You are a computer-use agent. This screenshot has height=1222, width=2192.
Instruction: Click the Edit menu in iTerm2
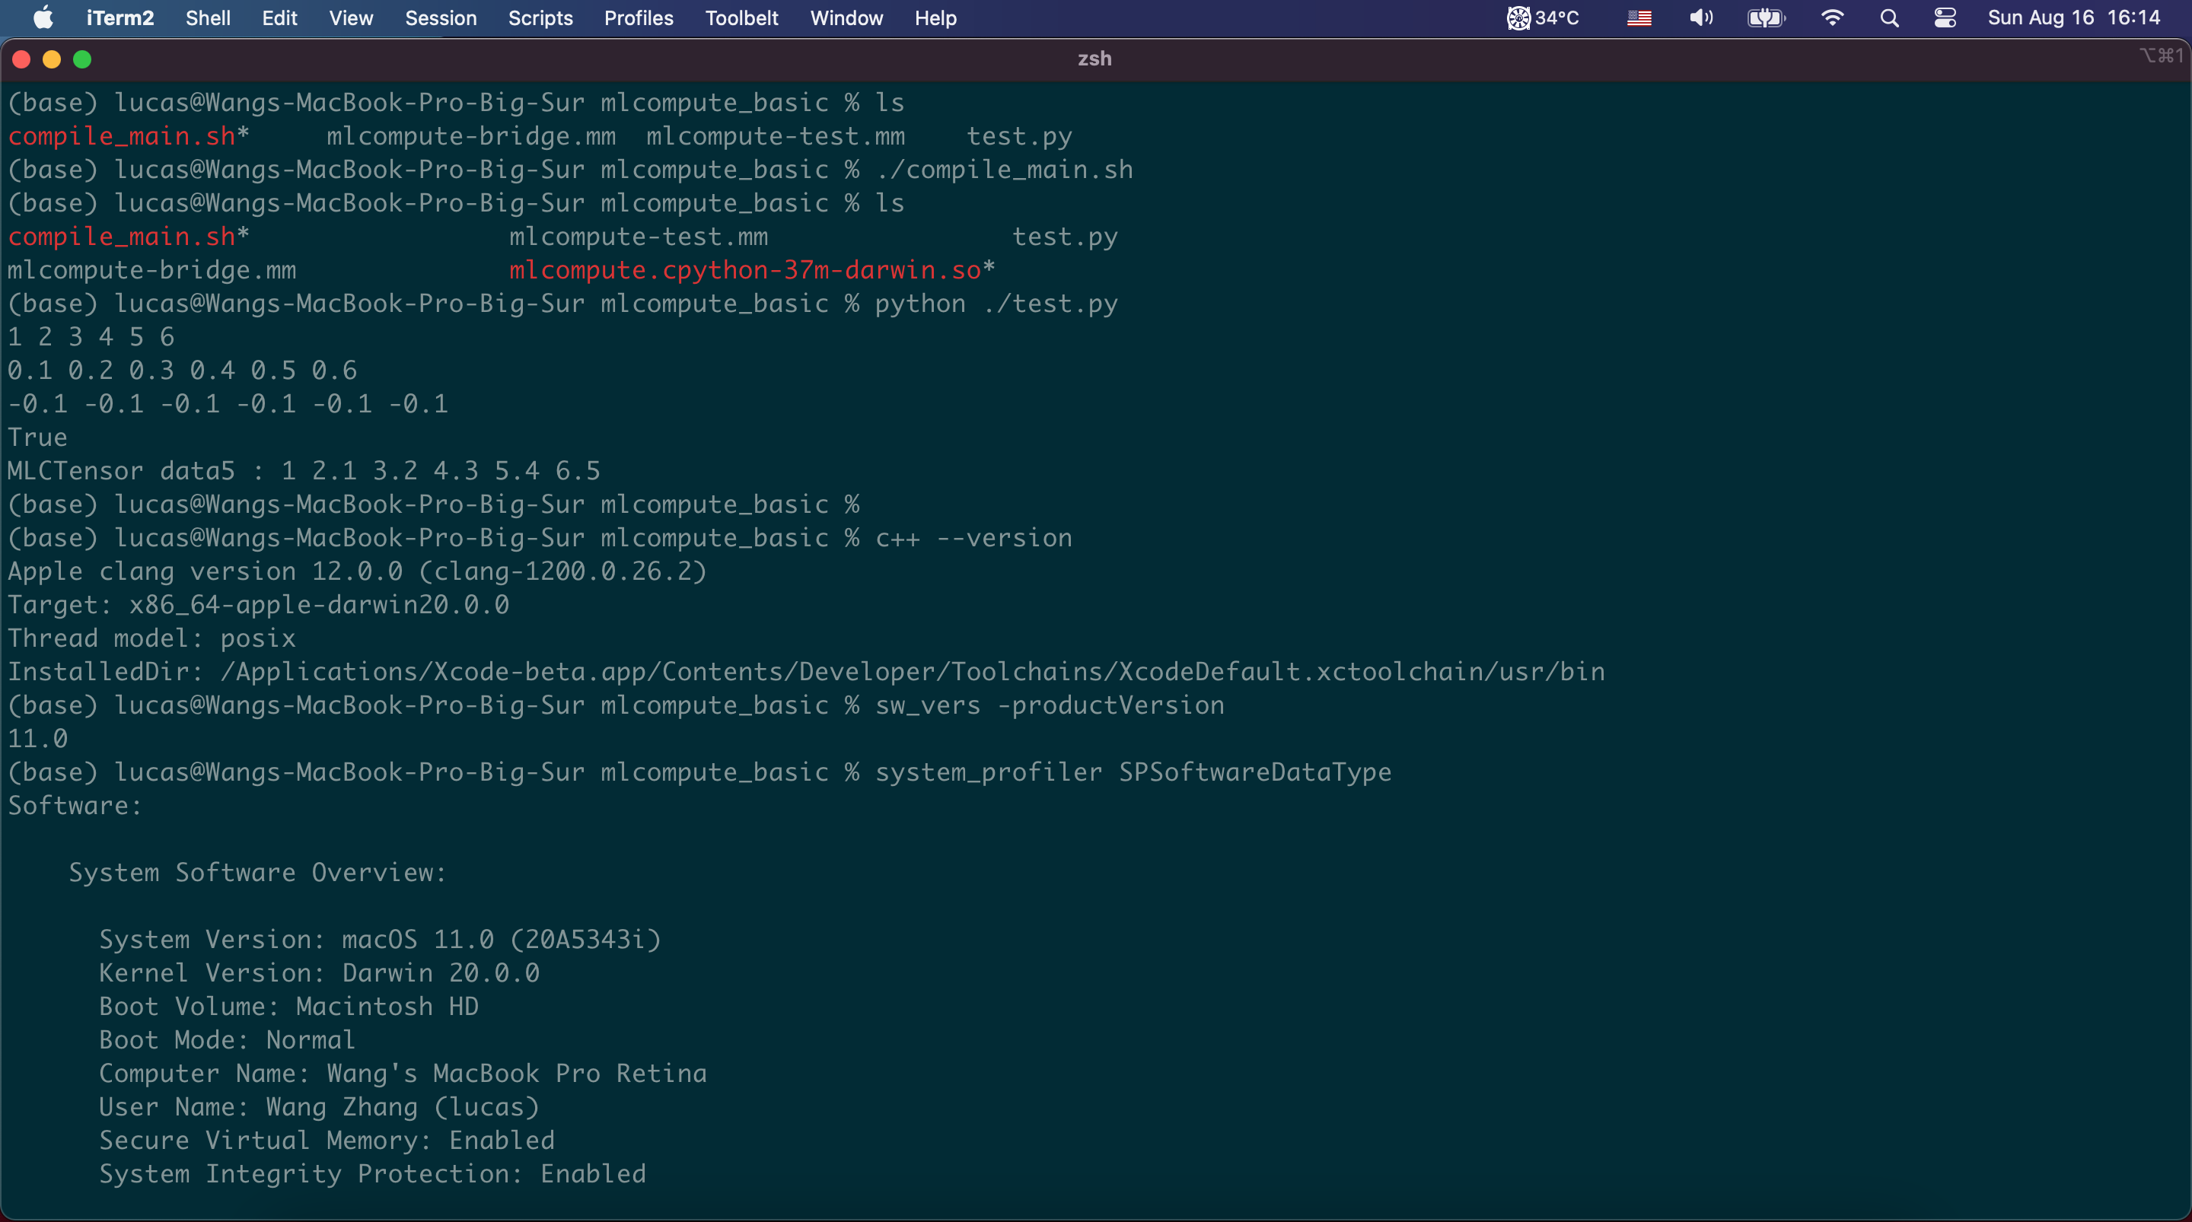279,18
